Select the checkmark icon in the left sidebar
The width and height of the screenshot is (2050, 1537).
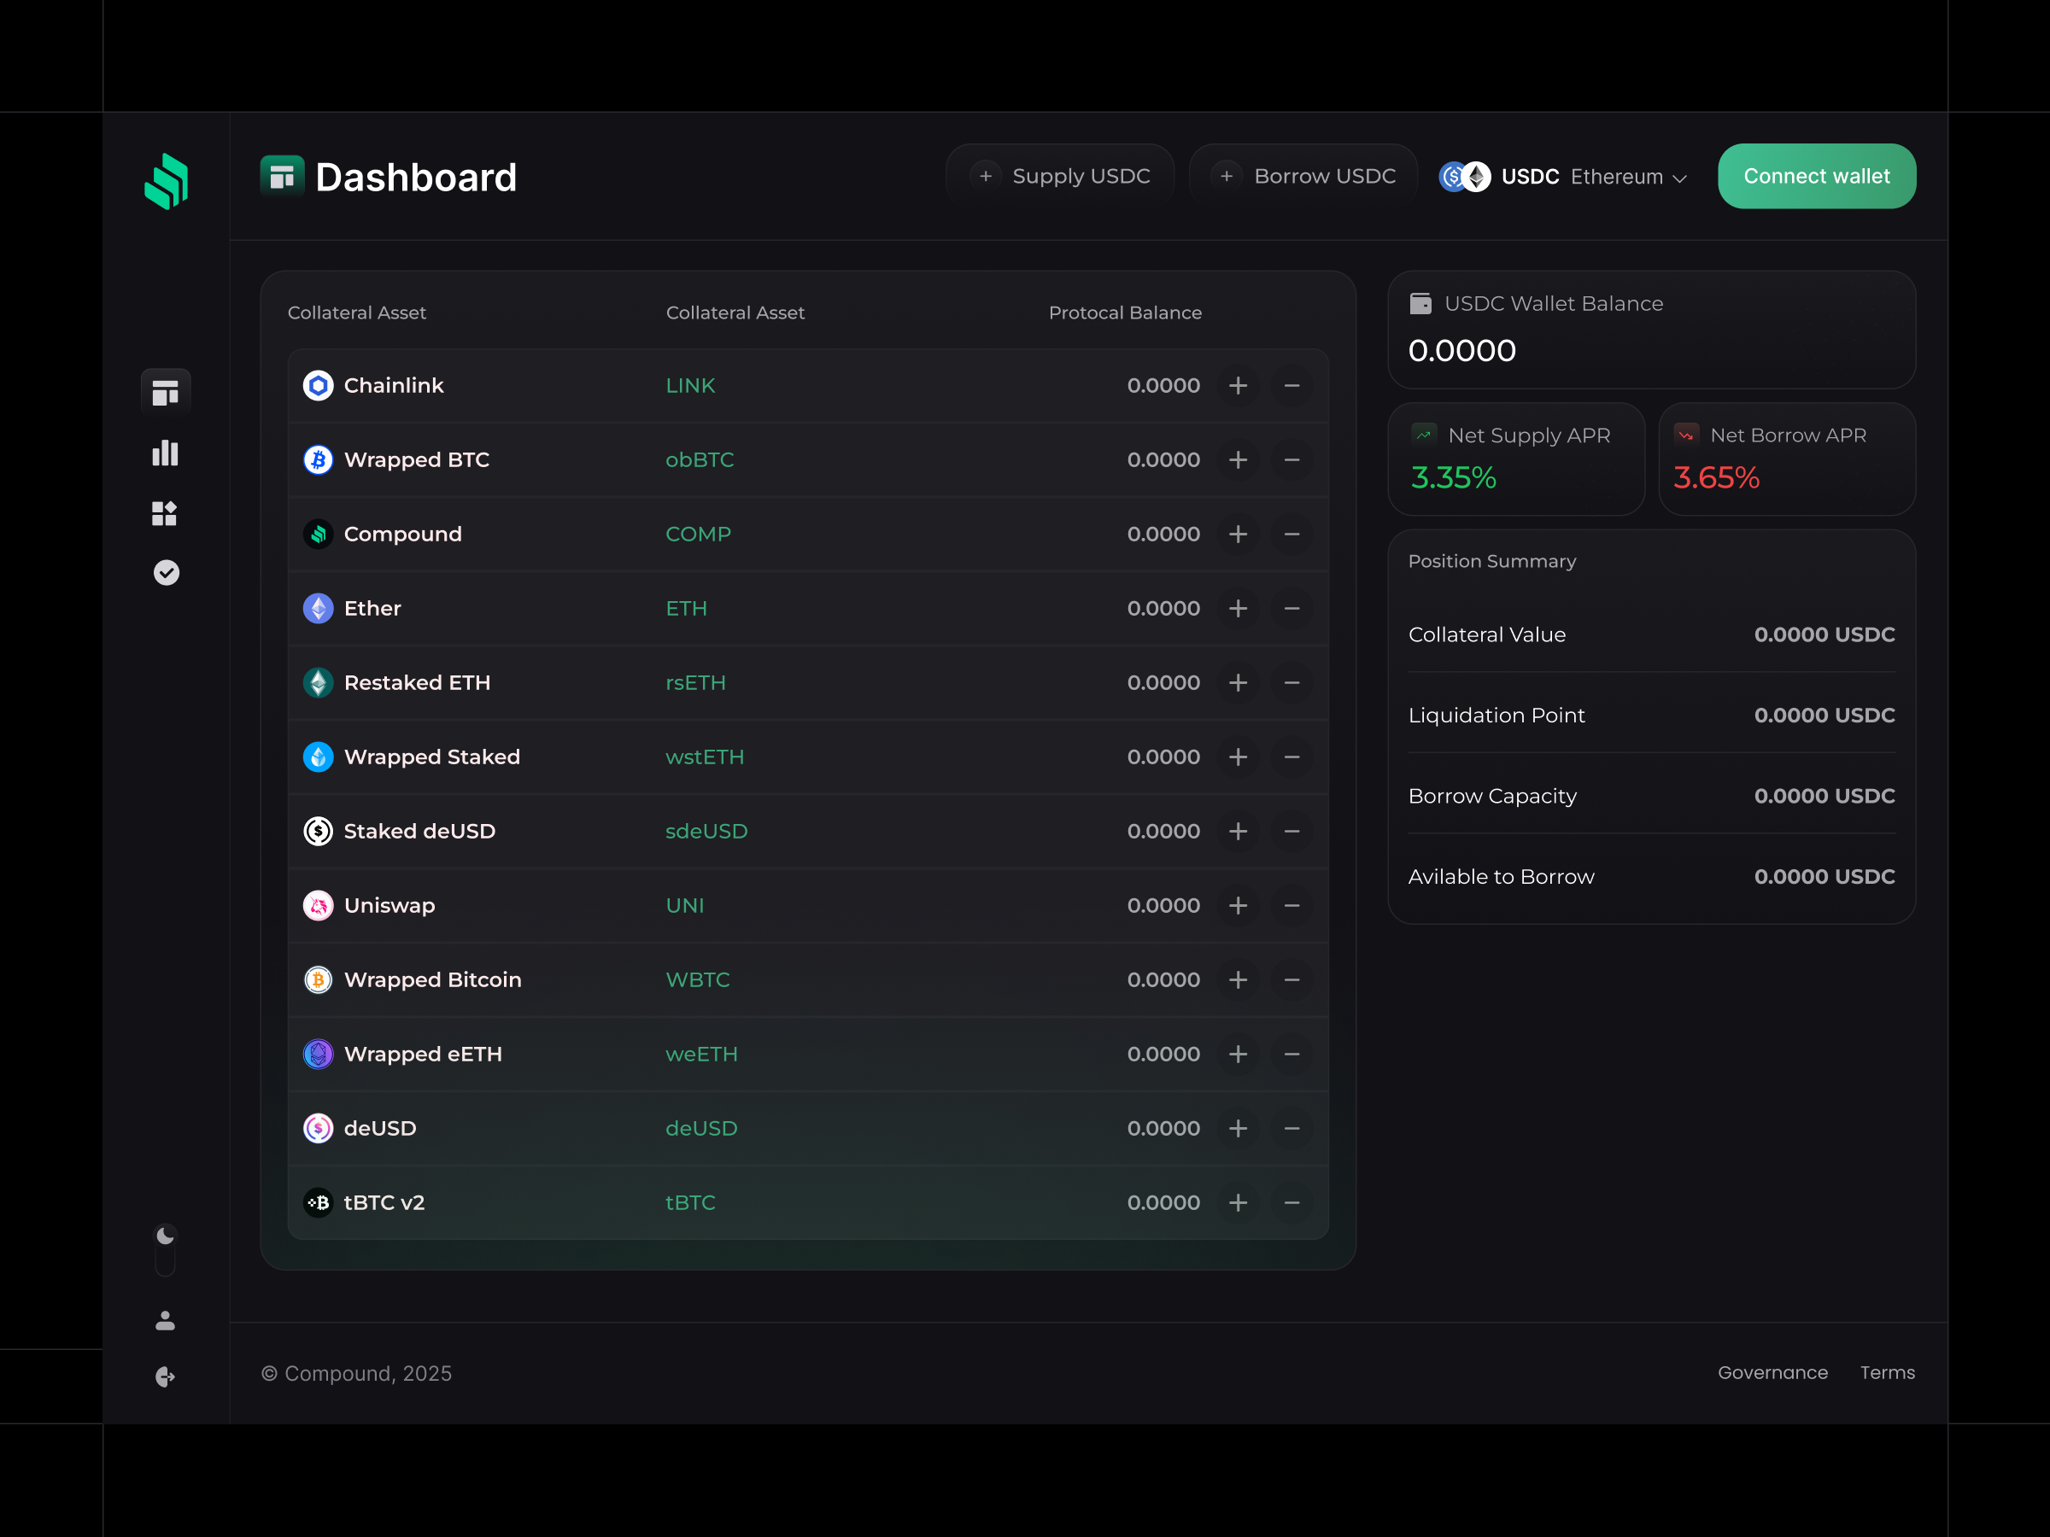pos(165,573)
